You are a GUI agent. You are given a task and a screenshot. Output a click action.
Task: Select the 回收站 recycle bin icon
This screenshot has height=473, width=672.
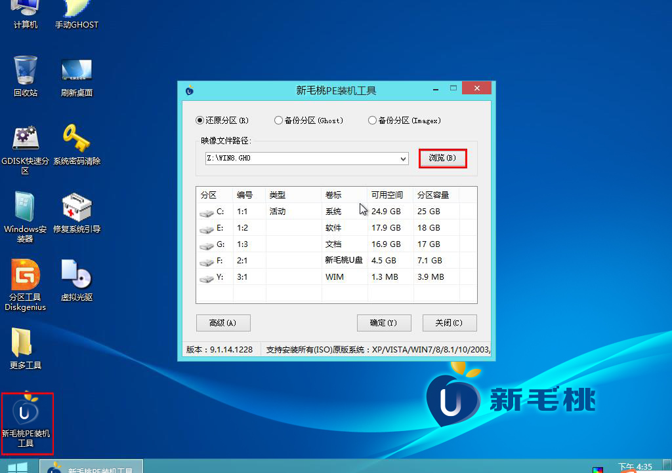26,76
